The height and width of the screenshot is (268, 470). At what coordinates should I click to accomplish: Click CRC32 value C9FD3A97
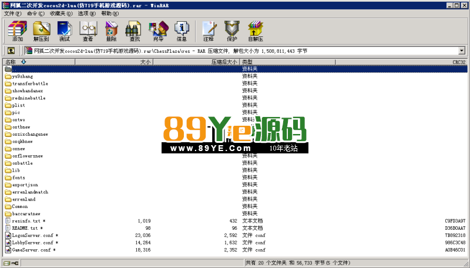[455, 221]
